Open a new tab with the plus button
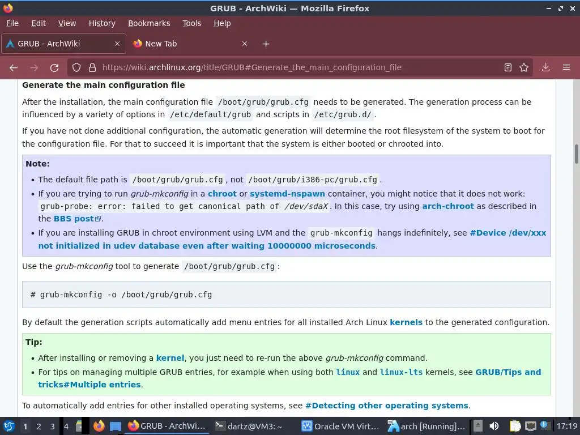 pos(266,44)
